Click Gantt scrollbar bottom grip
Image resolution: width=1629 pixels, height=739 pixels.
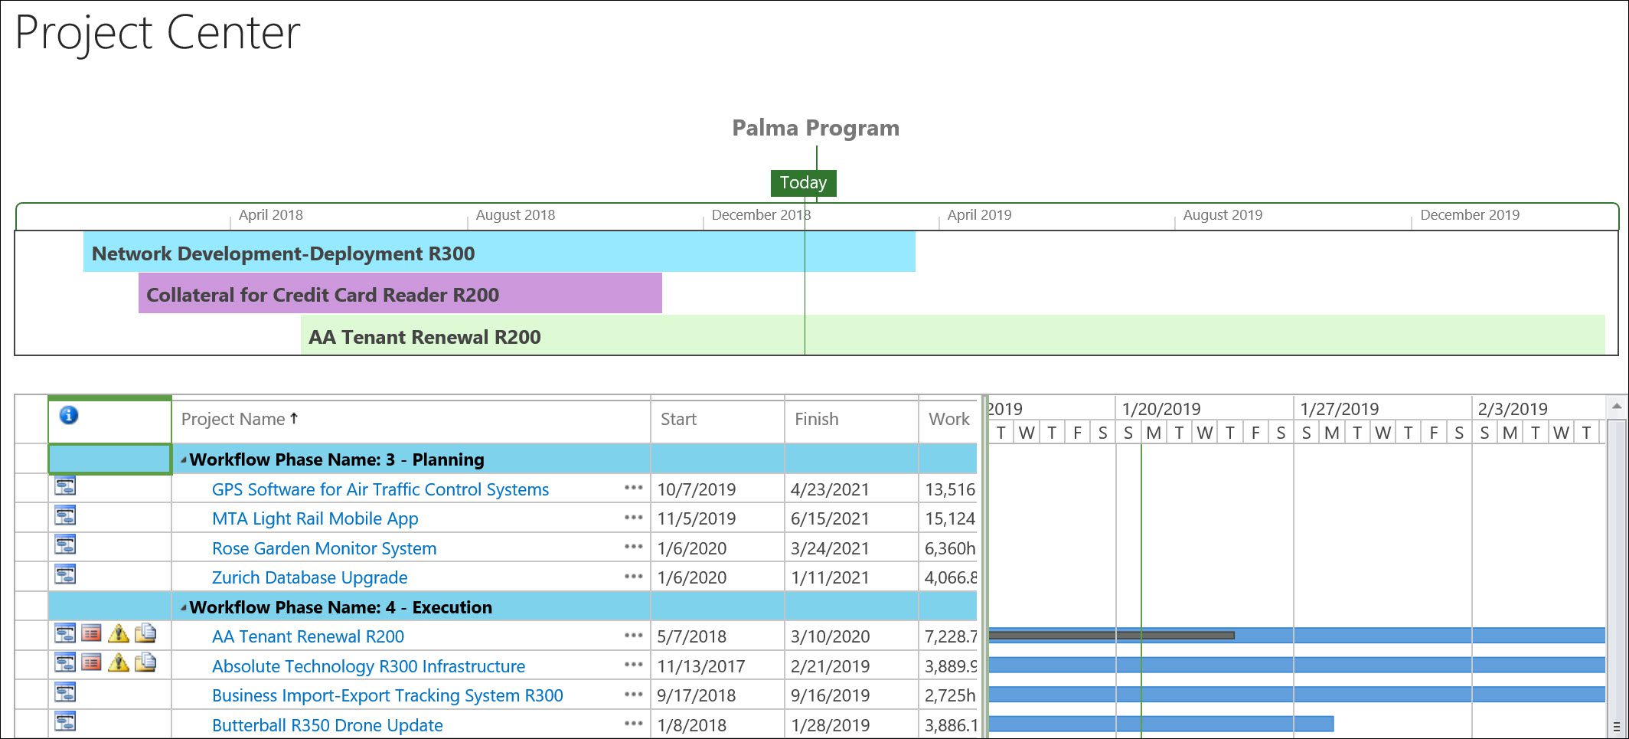click(1616, 727)
